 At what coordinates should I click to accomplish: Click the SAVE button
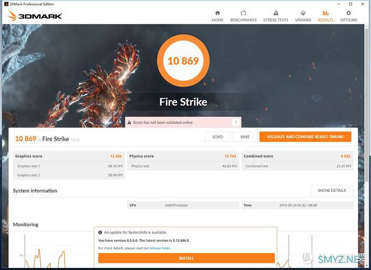pyautogui.click(x=245, y=137)
